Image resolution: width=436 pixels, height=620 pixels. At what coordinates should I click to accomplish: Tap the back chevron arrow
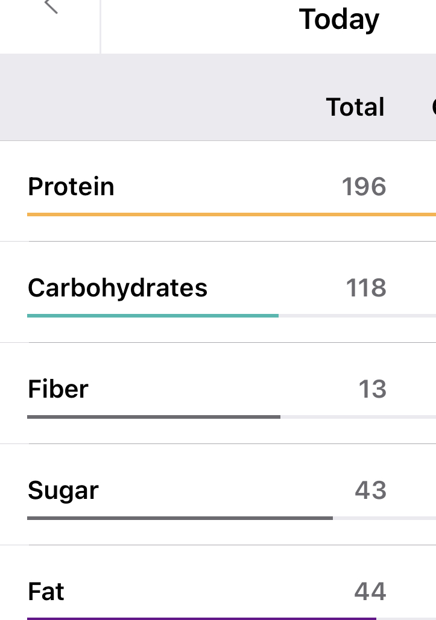52,7
